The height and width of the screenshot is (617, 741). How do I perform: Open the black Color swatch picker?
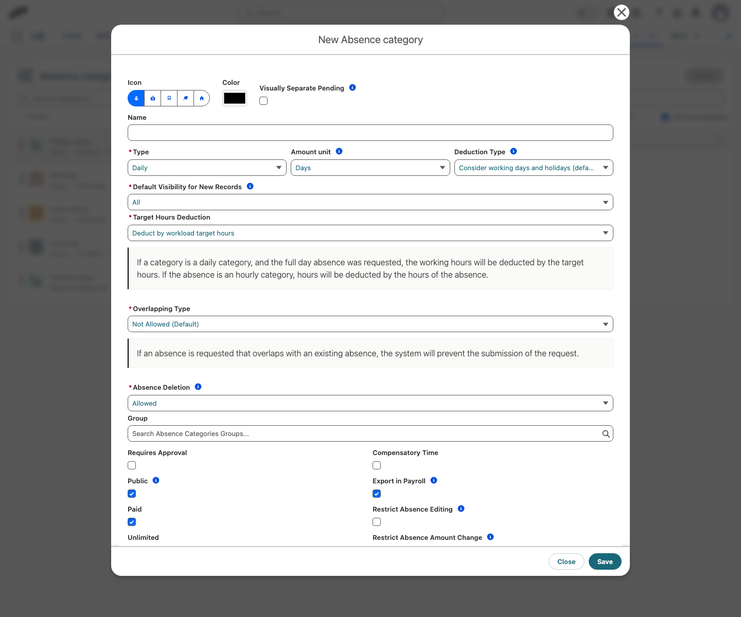click(235, 98)
